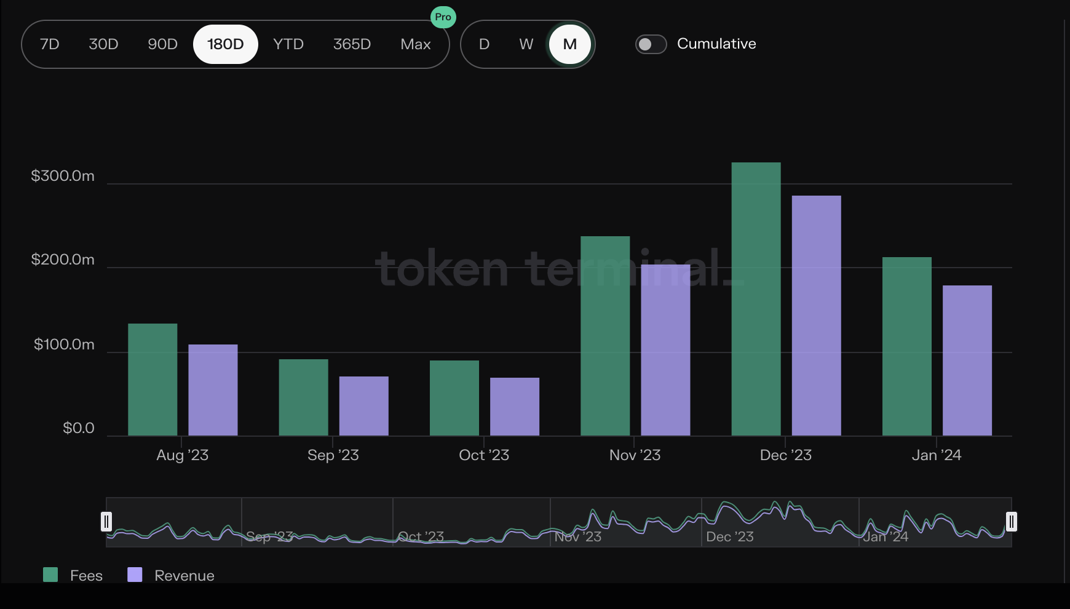This screenshot has height=609, width=1070.
Task: Click the right brush handle
Action: (1012, 522)
